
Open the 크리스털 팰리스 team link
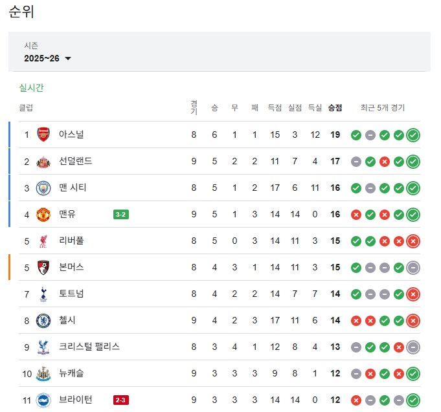[x=89, y=347]
